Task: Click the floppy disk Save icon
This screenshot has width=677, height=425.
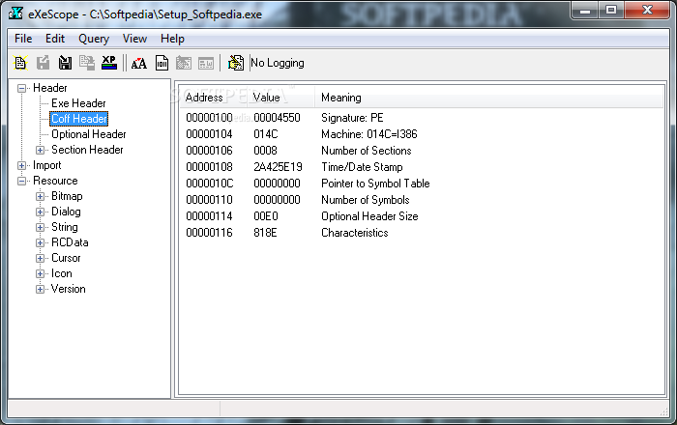Action: [x=65, y=63]
